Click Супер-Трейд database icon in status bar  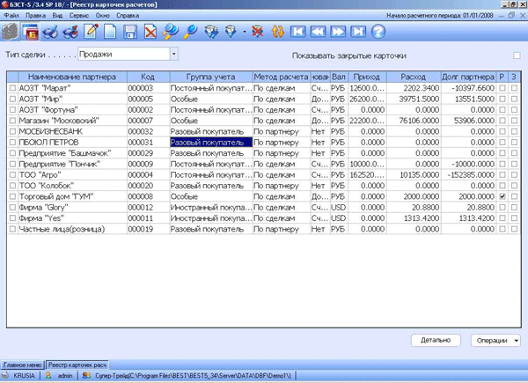point(86,375)
